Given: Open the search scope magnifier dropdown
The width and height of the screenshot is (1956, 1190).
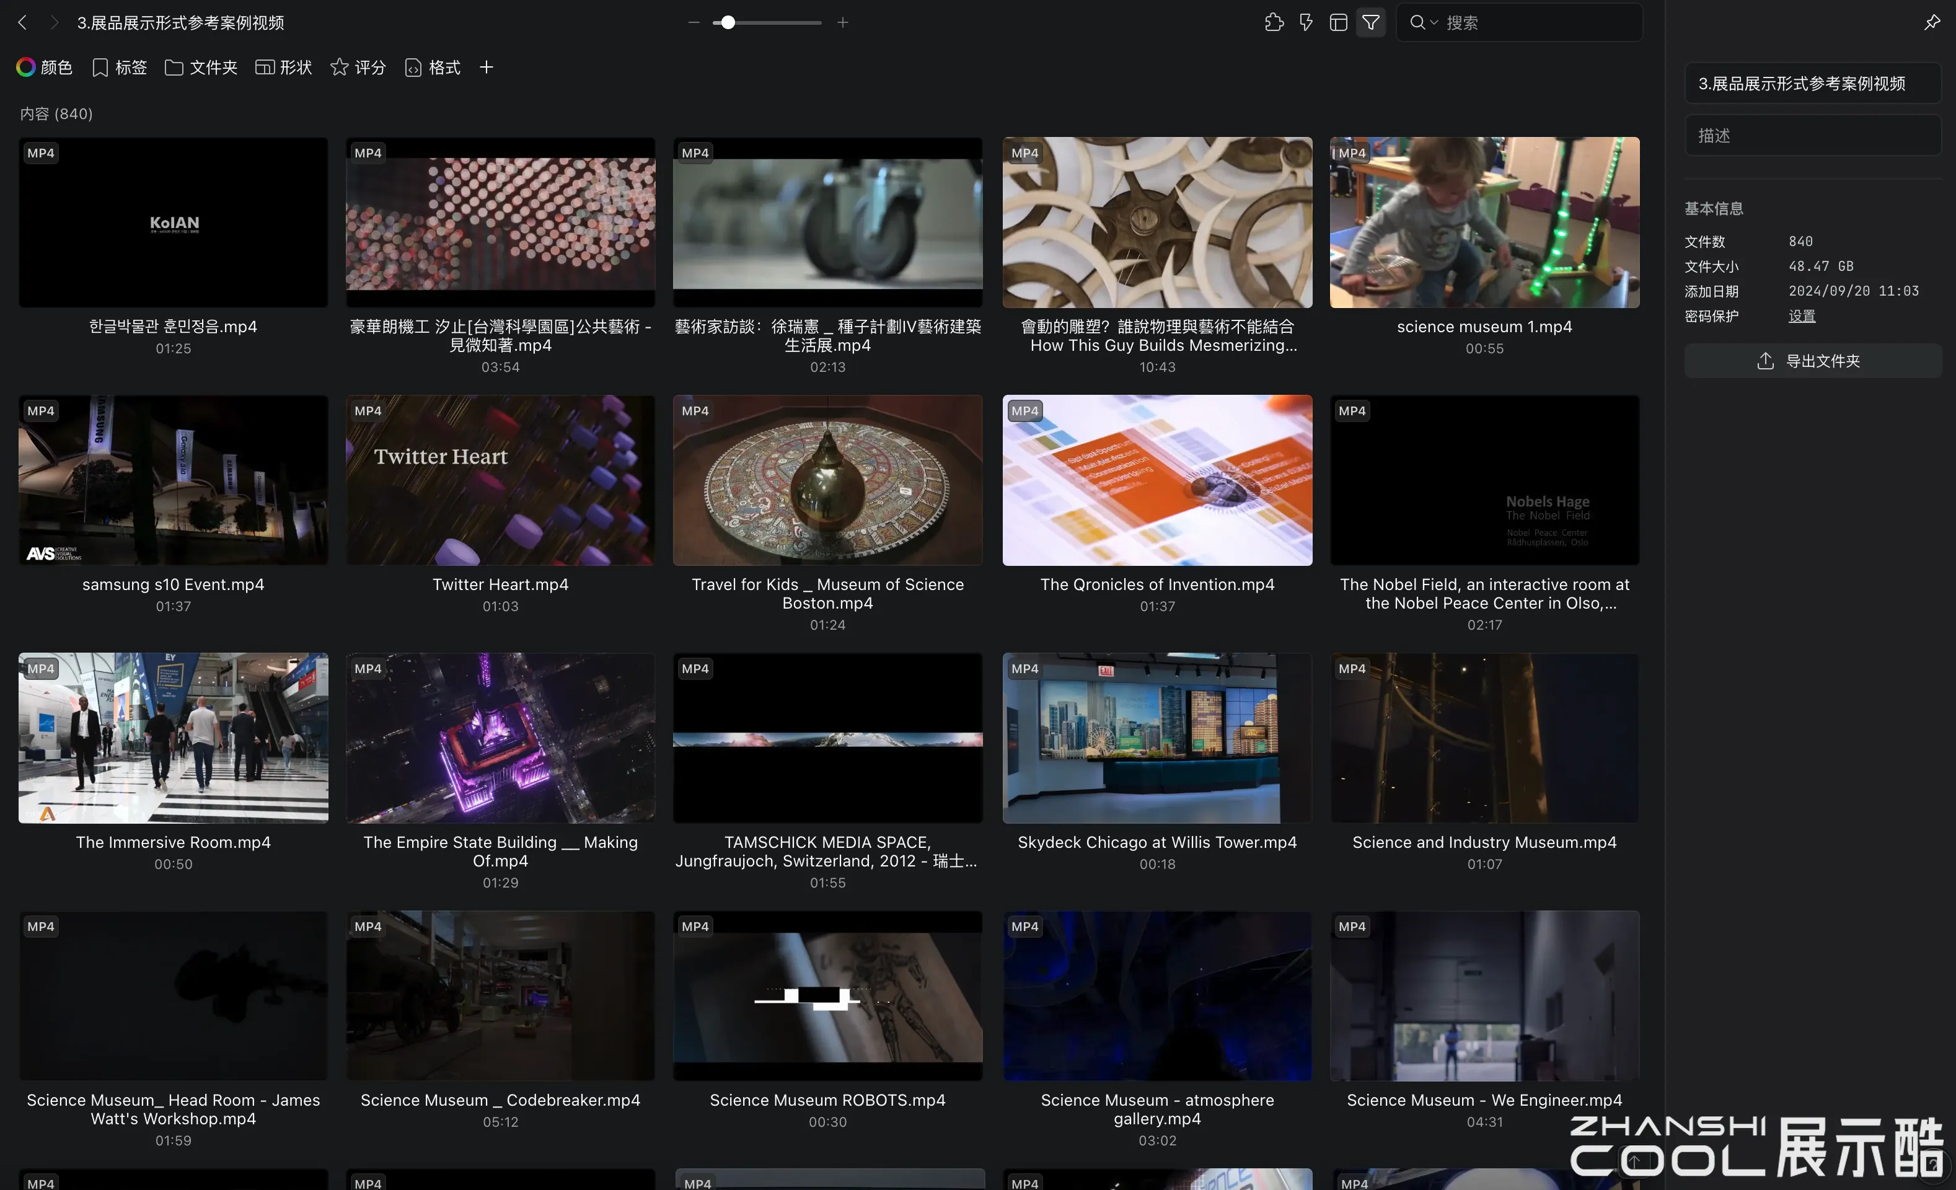Looking at the screenshot, I should [1422, 22].
